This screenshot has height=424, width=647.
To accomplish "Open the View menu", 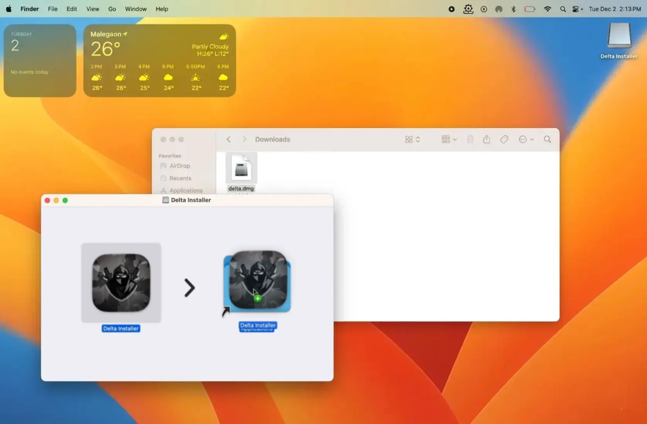I will click(x=92, y=9).
